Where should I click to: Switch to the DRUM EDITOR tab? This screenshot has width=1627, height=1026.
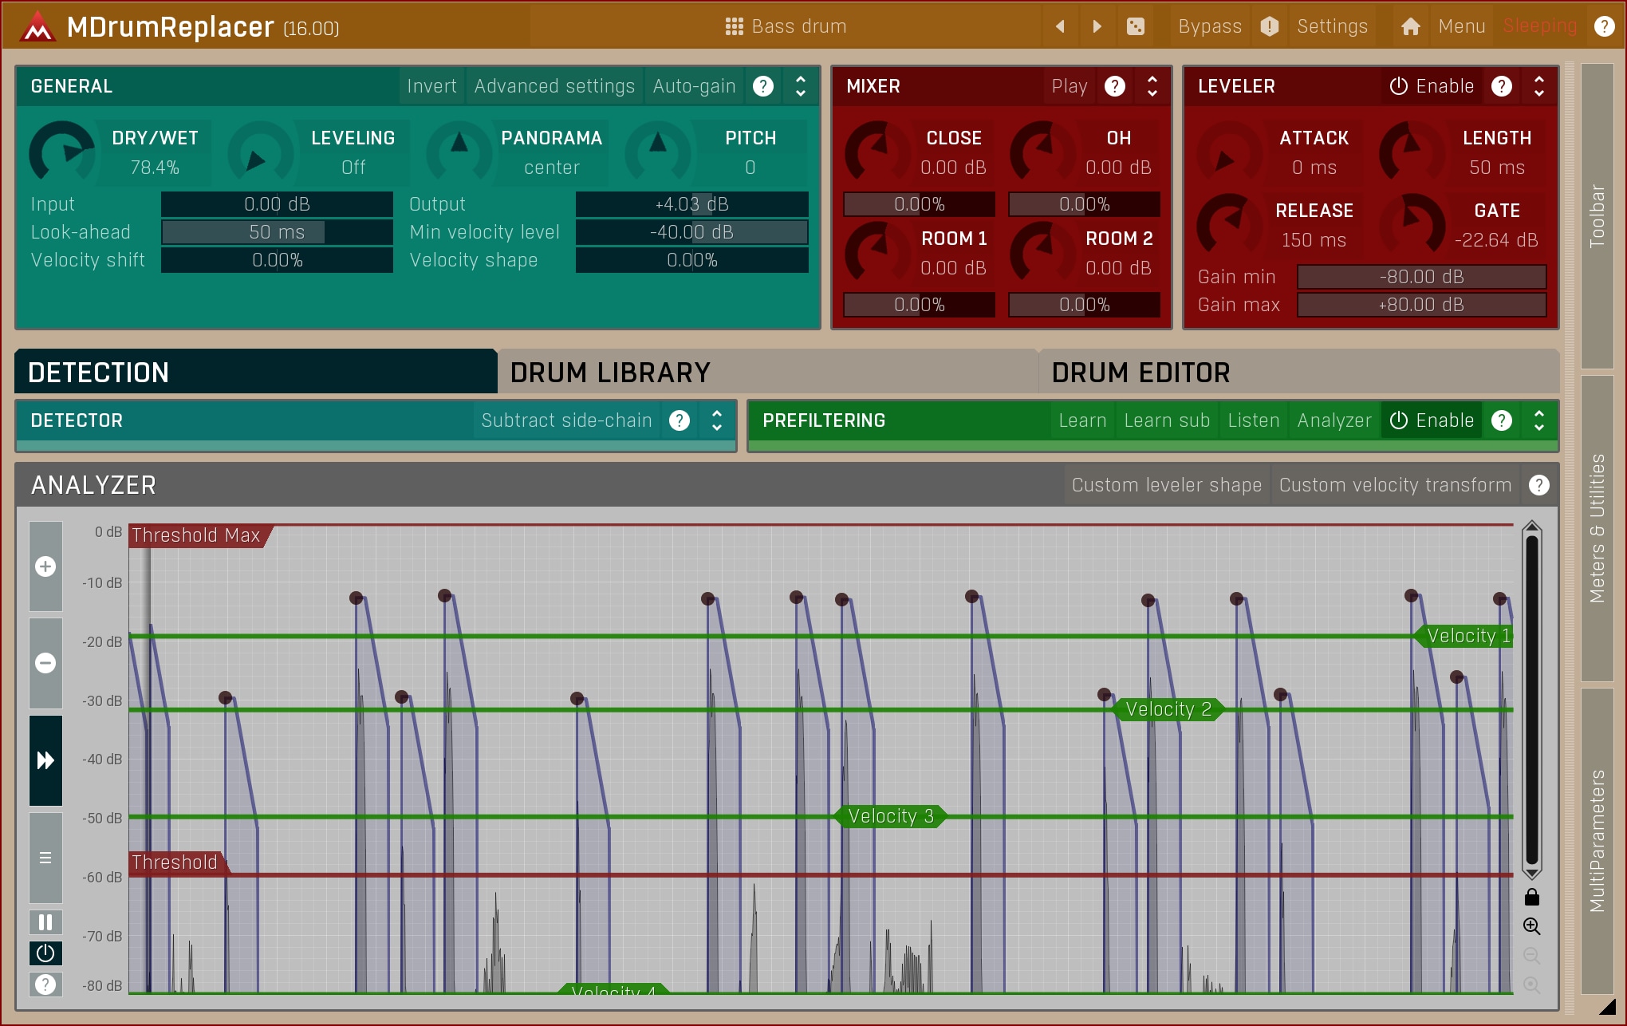pyautogui.click(x=1300, y=372)
